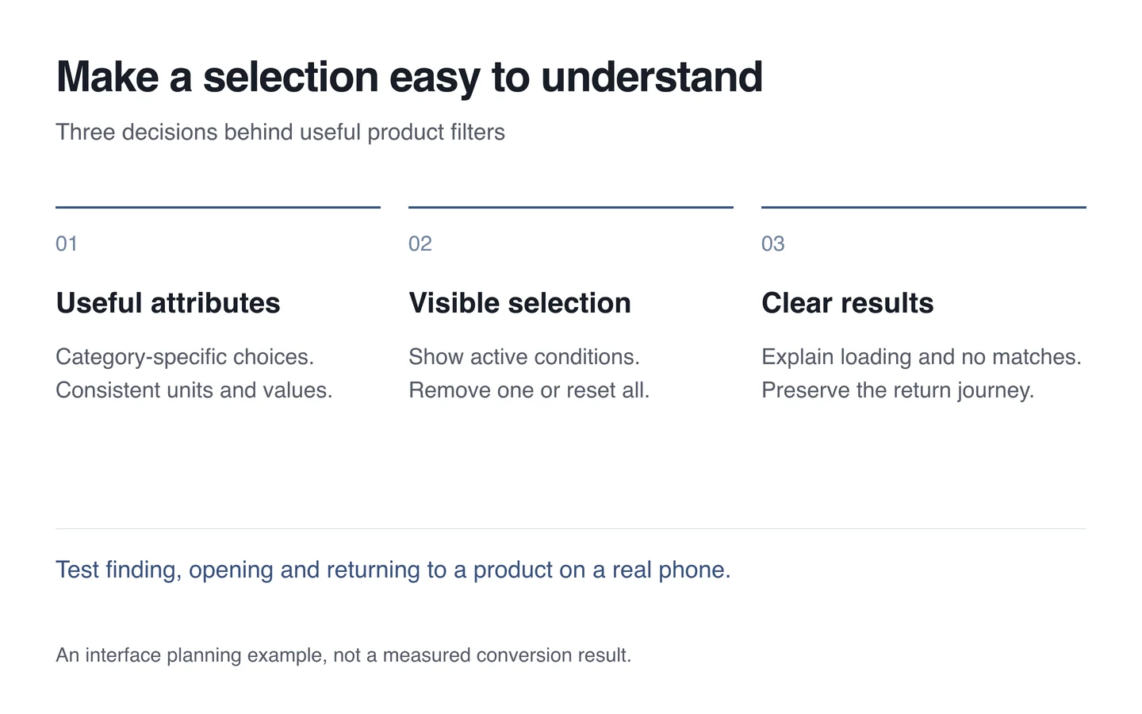Click the blue 'Test finding, opening and returning' sentence
Viewport: 1142px width, 714px height.
pyautogui.click(x=393, y=570)
